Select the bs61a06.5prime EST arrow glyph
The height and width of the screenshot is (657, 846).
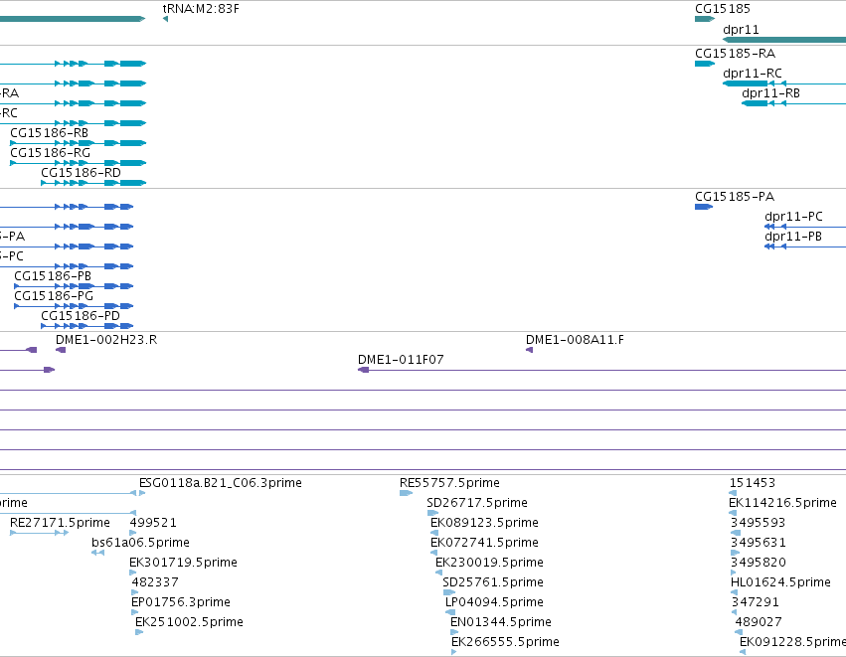point(97,553)
